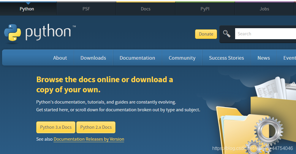Open the About menu
The height and width of the screenshot is (154, 296).
pyautogui.click(x=60, y=58)
